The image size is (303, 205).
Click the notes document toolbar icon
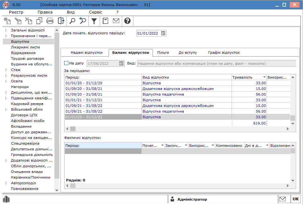coord(105,21)
